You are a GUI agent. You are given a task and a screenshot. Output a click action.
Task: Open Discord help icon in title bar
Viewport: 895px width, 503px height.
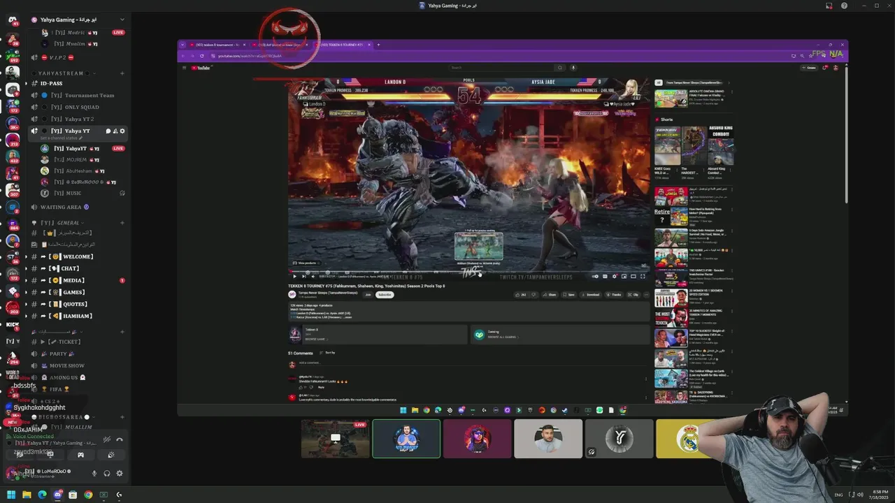(844, 6)
